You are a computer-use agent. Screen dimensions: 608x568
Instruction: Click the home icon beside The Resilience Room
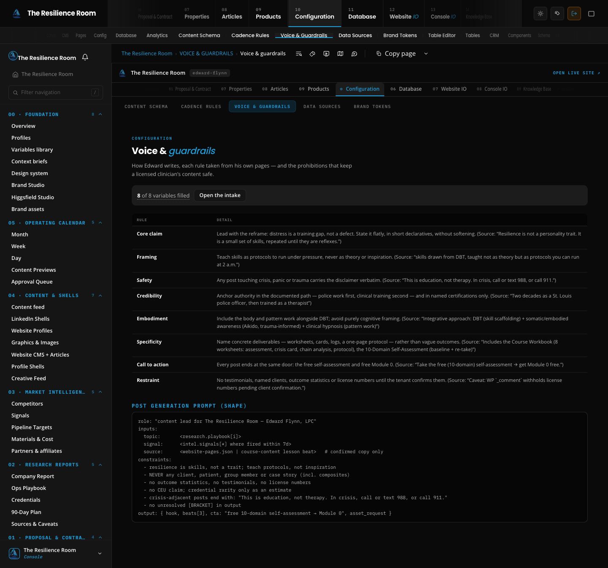[15, 74]
